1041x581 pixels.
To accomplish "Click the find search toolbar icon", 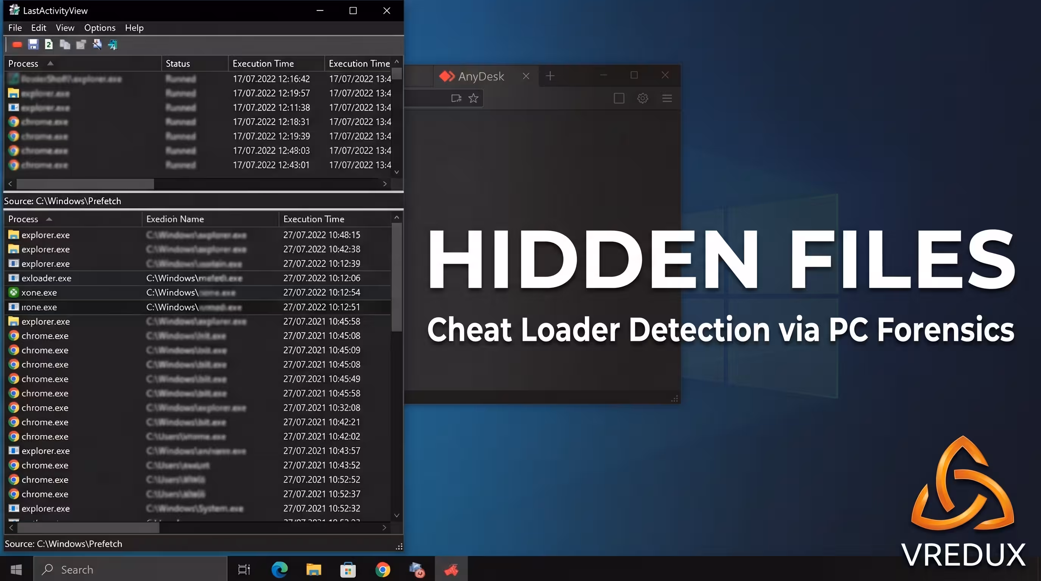I will point(97,44).
